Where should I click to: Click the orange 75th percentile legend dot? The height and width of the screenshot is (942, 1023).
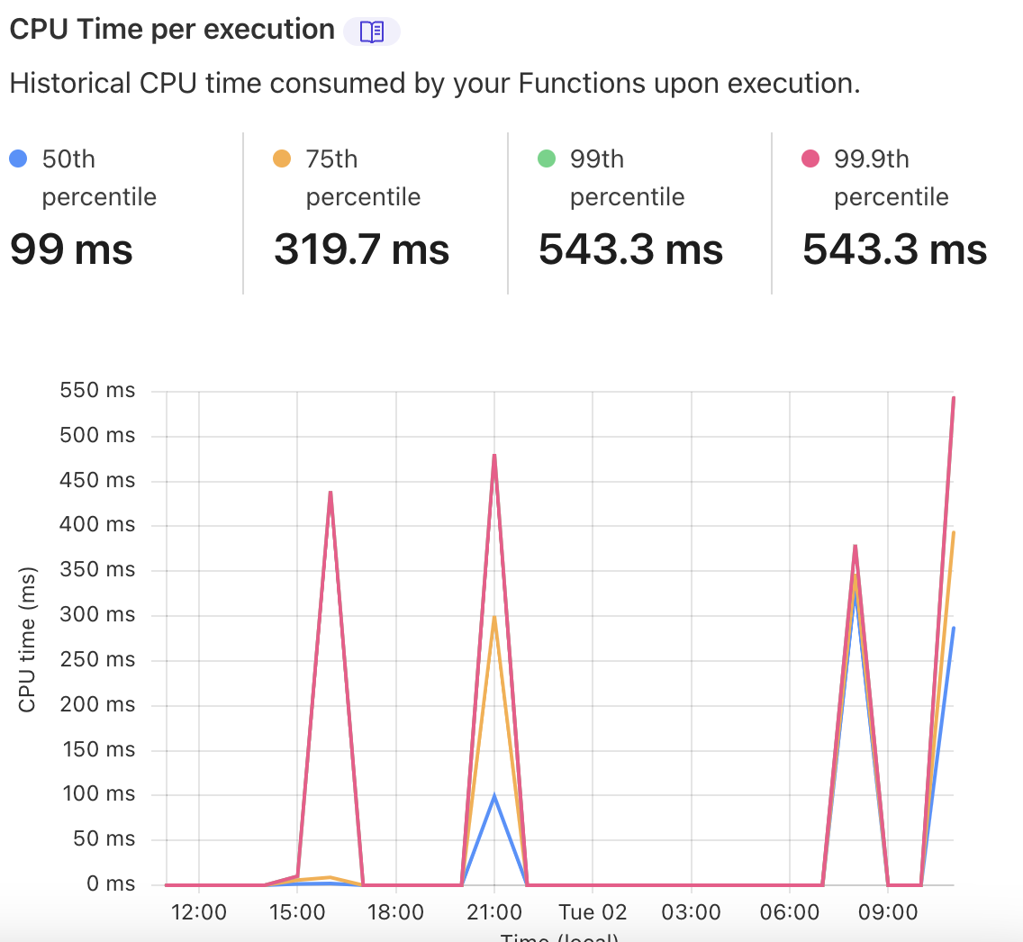pyautogui.click(x=281, y=158)
